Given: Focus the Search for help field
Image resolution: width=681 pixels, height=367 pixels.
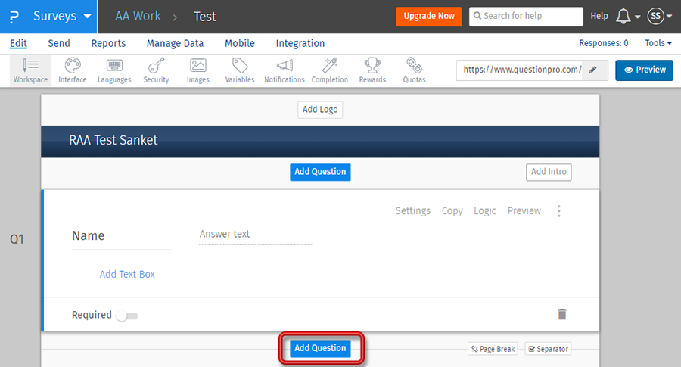Looking at the screenshot, I should (526, 17).
